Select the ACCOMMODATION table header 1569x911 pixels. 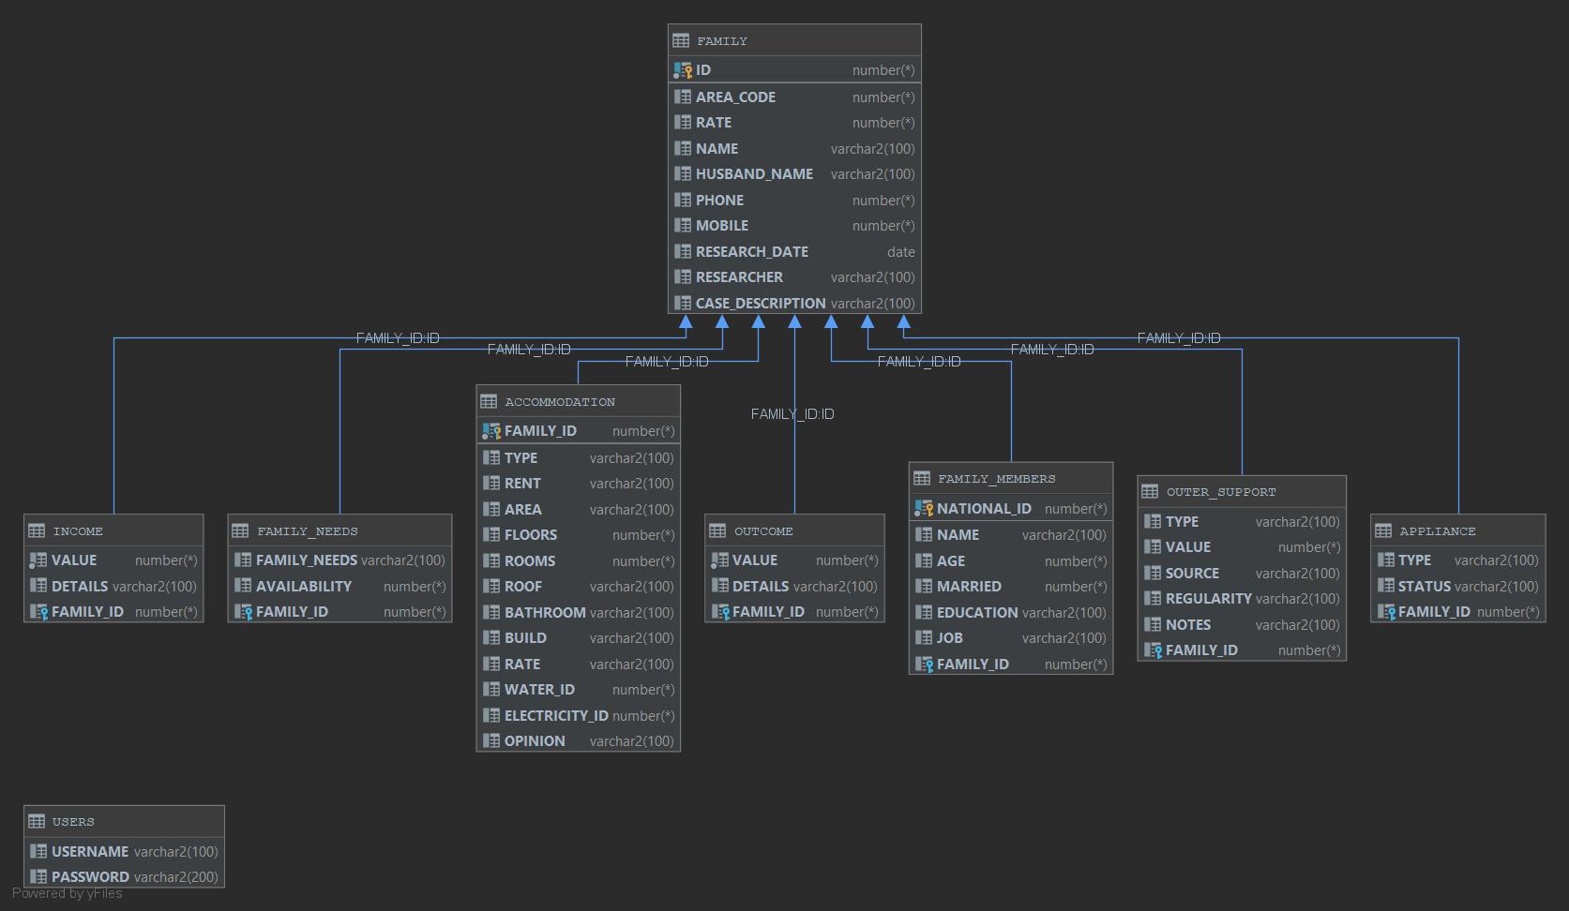click(x=579, y=401)
